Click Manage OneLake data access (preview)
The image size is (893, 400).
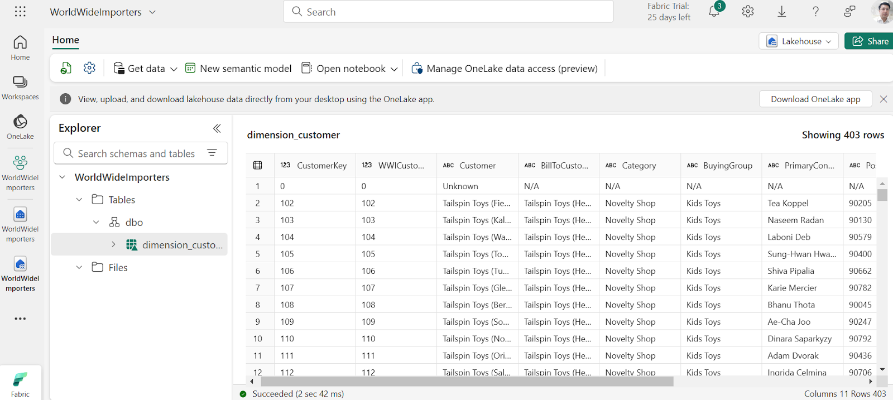click(x=505, y=69)
